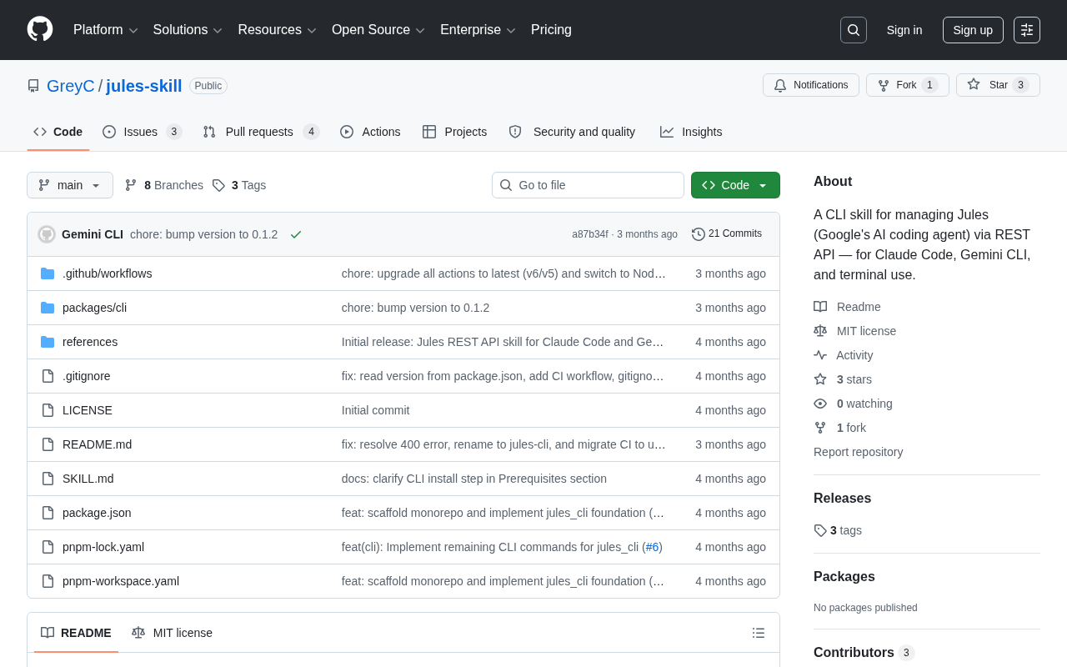Switch to the Issues tab
The width and height of the screenshot is (1067, 667).
click(143, 132)
